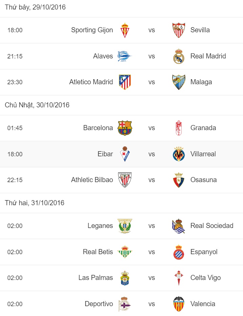
Task: Click the Athletic Bilbao crest
Action: pyautogui.click(x=125, y=180)
